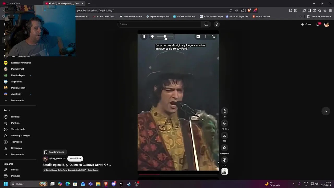Adjust the Short's volume slider
Screen dimensions: 334x188
(x=165, y=37)
